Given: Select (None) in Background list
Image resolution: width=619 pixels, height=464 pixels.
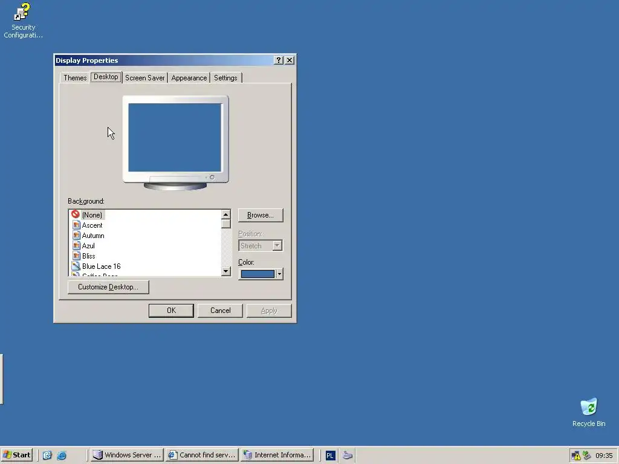Looking at the screenshot, I should tap(92, 215).
